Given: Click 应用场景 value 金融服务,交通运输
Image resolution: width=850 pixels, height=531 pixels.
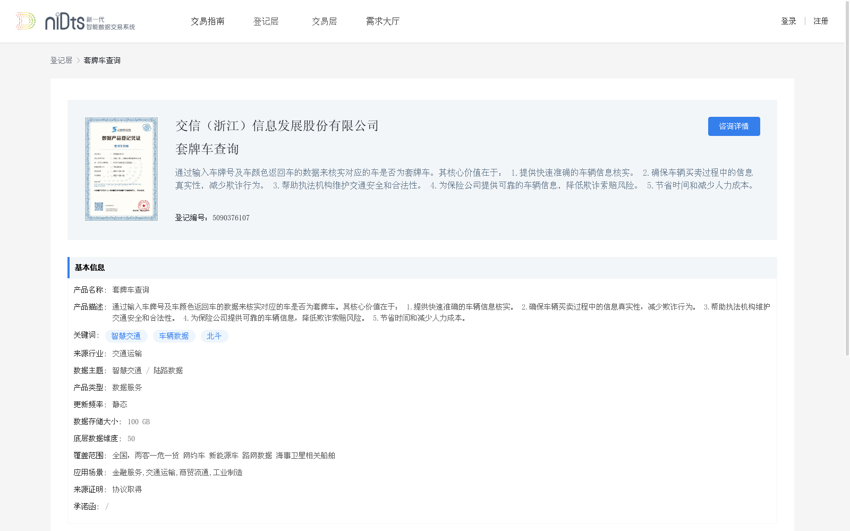Looking at the screenshot, I should click(144, 473).
